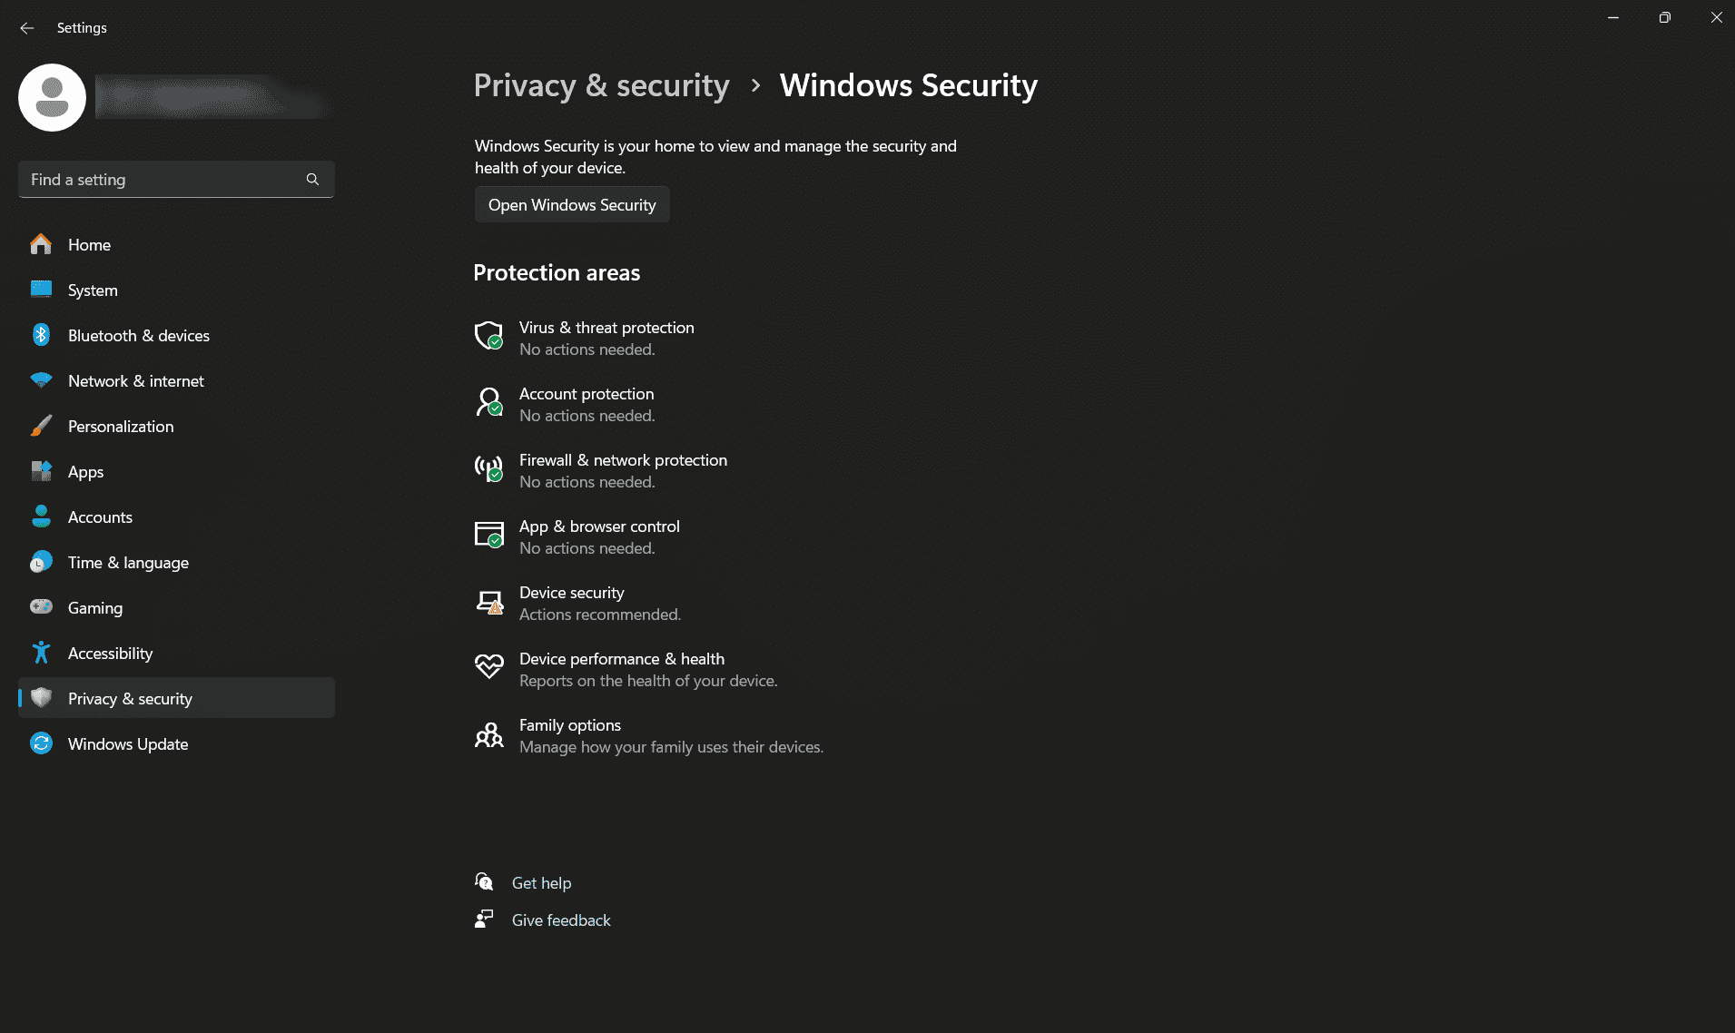Select the Accessibility icon in sidebar
This screenshot has height=1033, width=1735.
point(42,653)
